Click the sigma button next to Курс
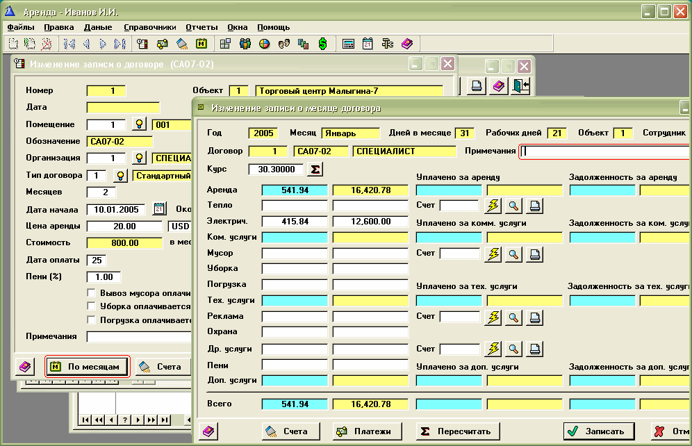The image size is (692, 446). tap(315, 170)
